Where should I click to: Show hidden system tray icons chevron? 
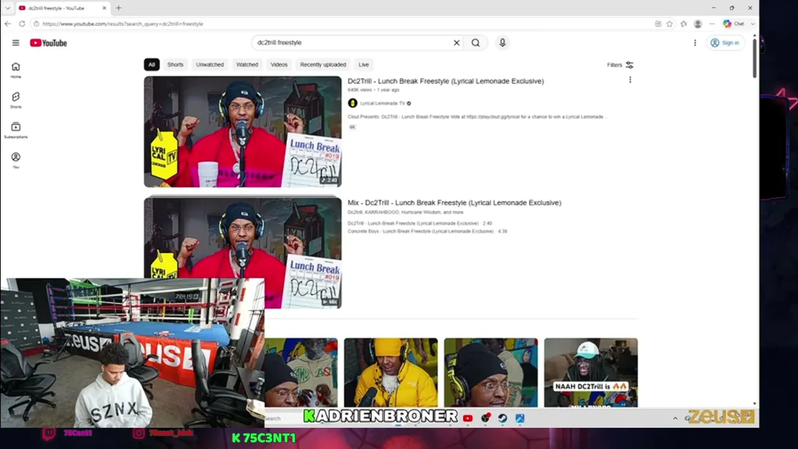tap(675, 418)
